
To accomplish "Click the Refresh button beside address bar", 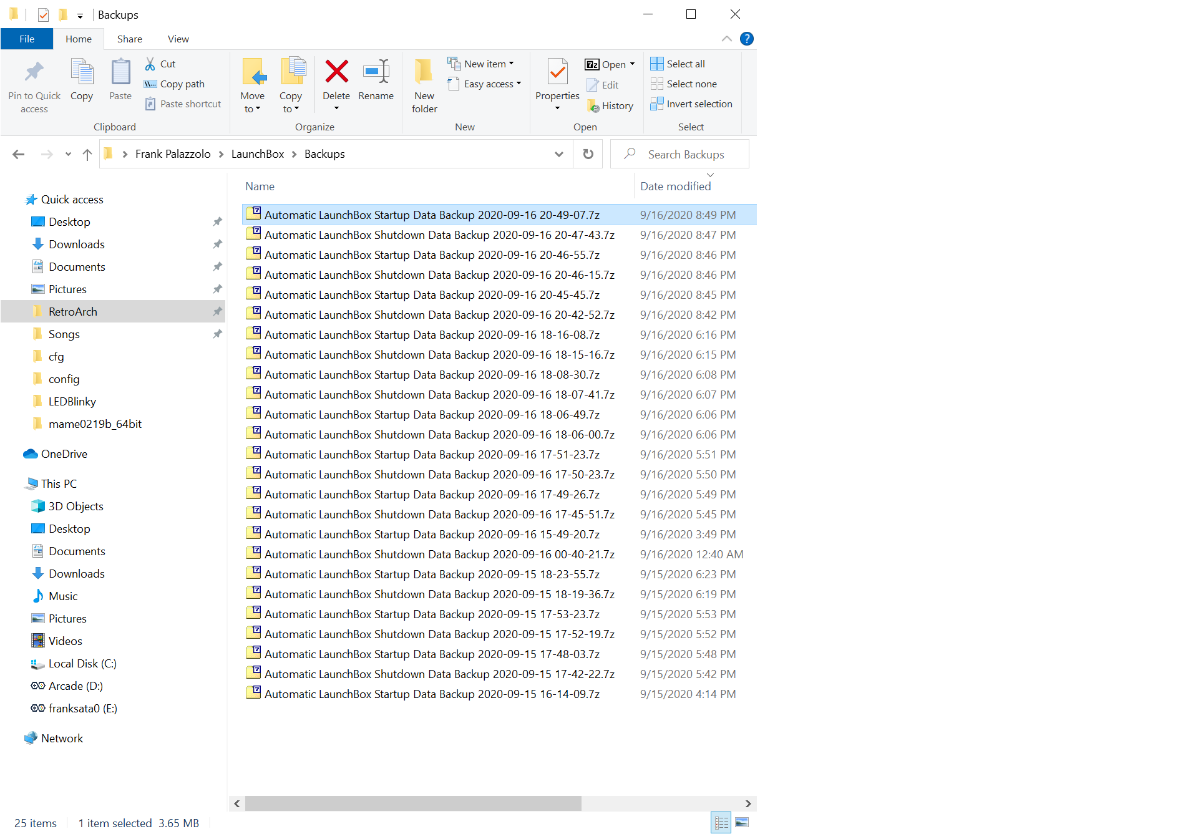I will (x=588, y=154).
